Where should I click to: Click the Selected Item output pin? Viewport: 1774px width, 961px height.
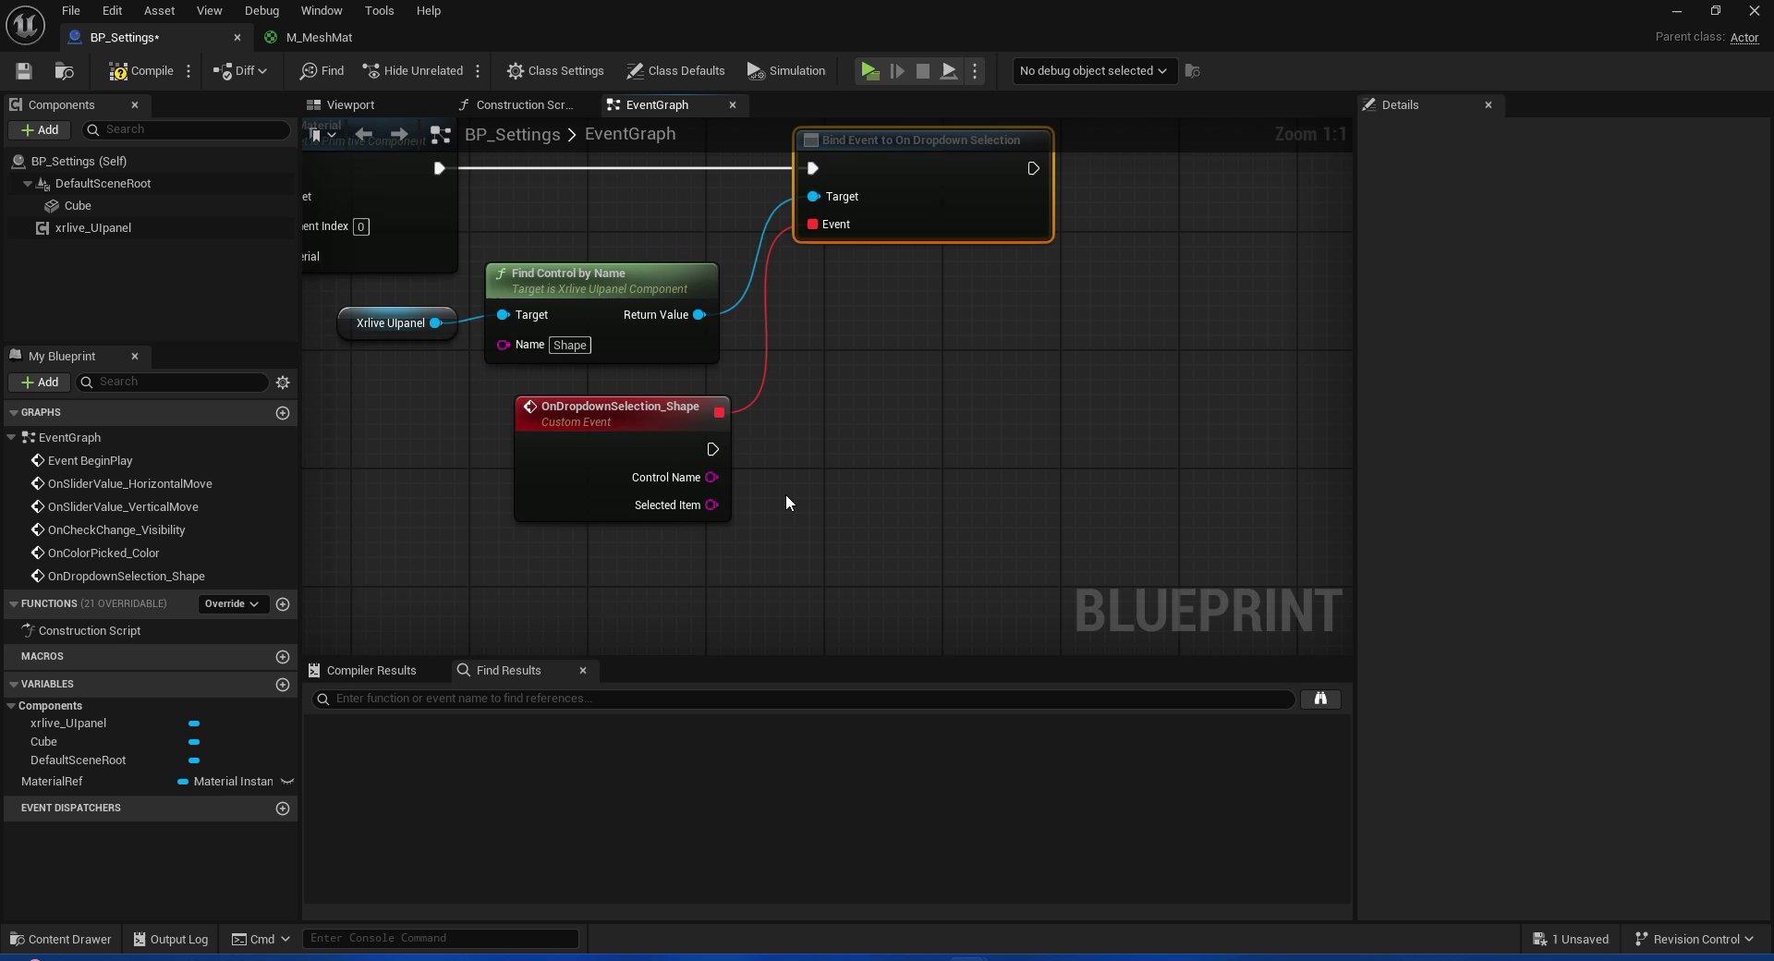(711, 505)
